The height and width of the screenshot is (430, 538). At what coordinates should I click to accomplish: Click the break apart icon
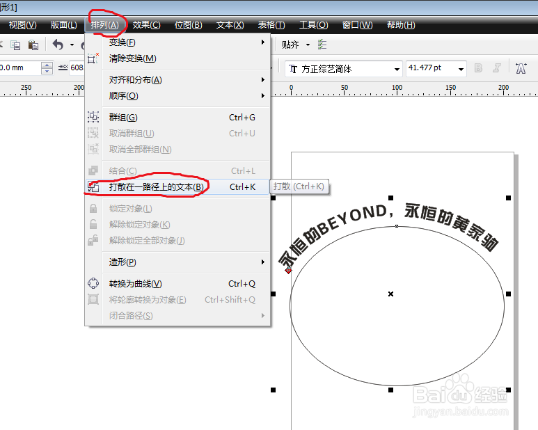(x=93, y=187)
